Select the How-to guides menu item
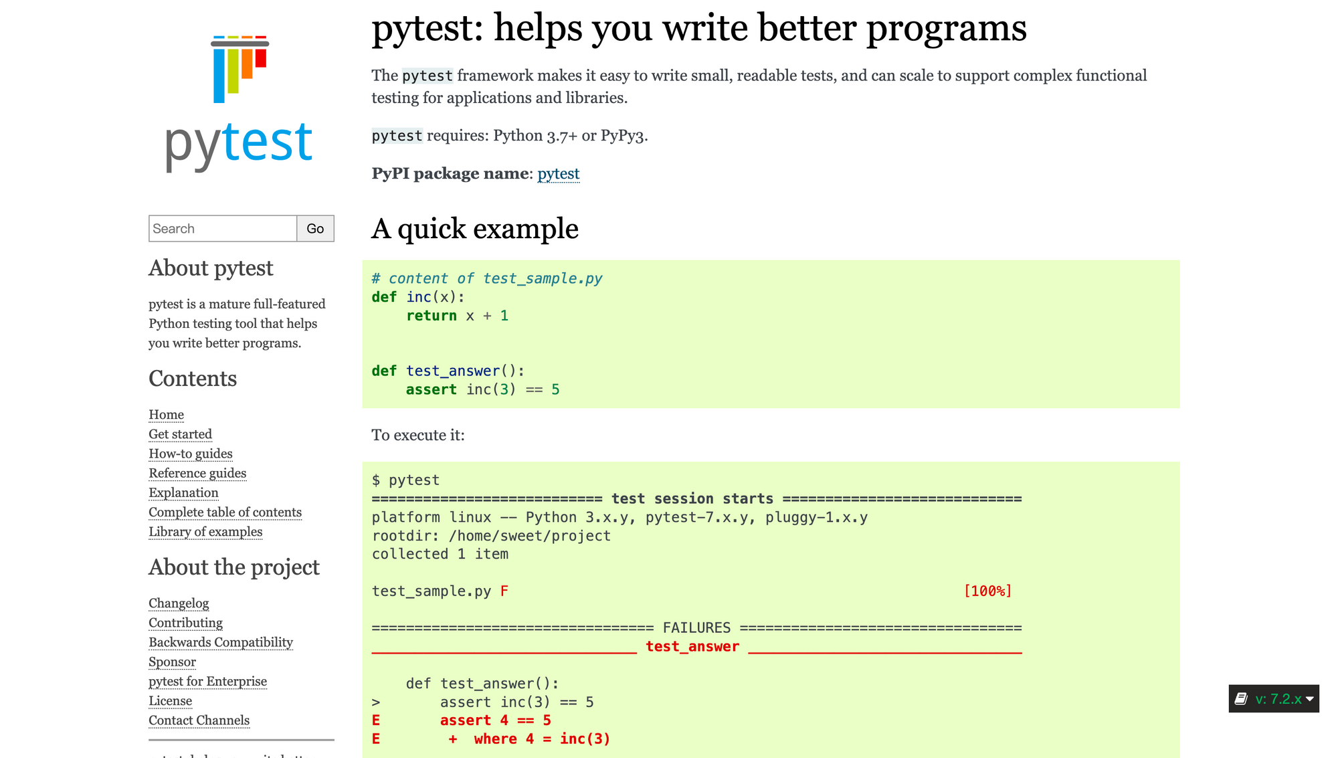The width and height of the screenshot is (1338, 758). [190, 453]
